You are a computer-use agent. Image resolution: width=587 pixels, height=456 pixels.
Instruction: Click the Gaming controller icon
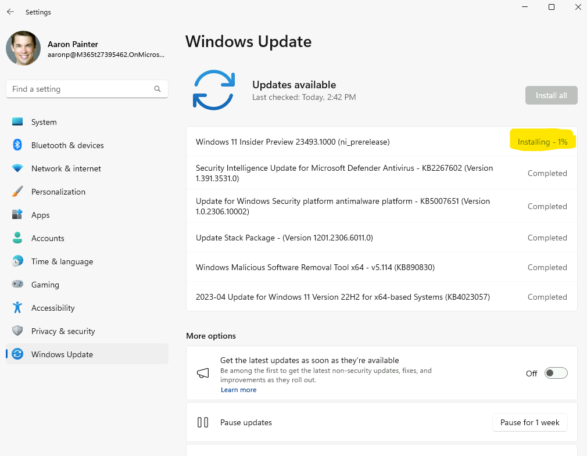[17, 284]
